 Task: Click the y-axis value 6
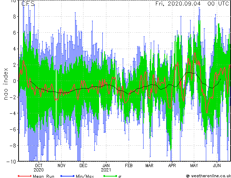pyautogui.click(x=15, y=33)
